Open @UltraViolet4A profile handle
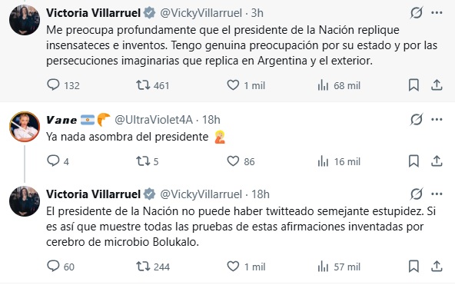Image resolution: width=455 pixels, height=285 pixels. click(x=154, y=119)
